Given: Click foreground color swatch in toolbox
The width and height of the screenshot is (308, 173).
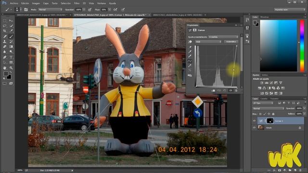Looking at the screenshot, I should (6, 74).
